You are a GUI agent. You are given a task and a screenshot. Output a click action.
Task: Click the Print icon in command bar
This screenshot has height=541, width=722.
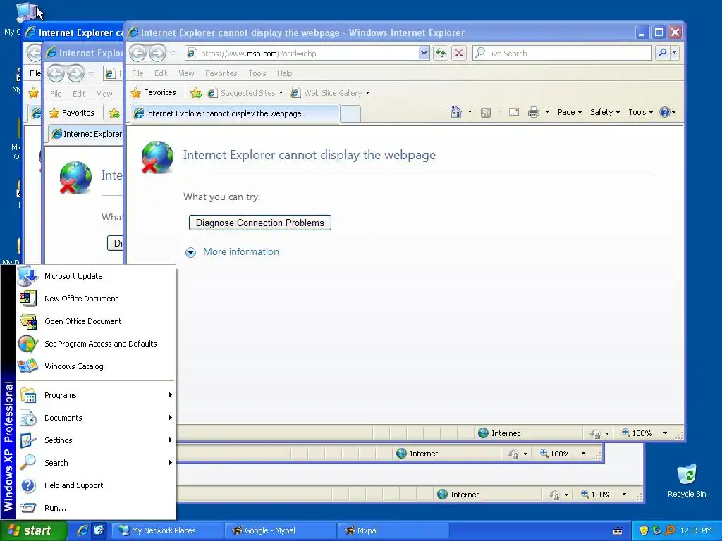pyautogui.click(x=533, y=112)
